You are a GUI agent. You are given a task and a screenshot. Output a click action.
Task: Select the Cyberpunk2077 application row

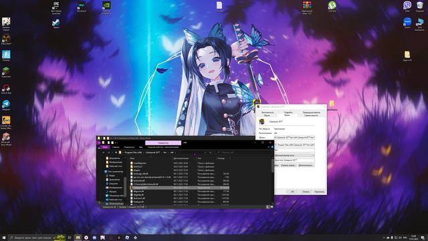[x=180, y=187]
